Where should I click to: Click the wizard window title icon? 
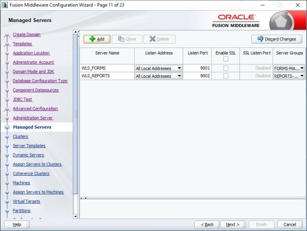(x=4, y=5)
